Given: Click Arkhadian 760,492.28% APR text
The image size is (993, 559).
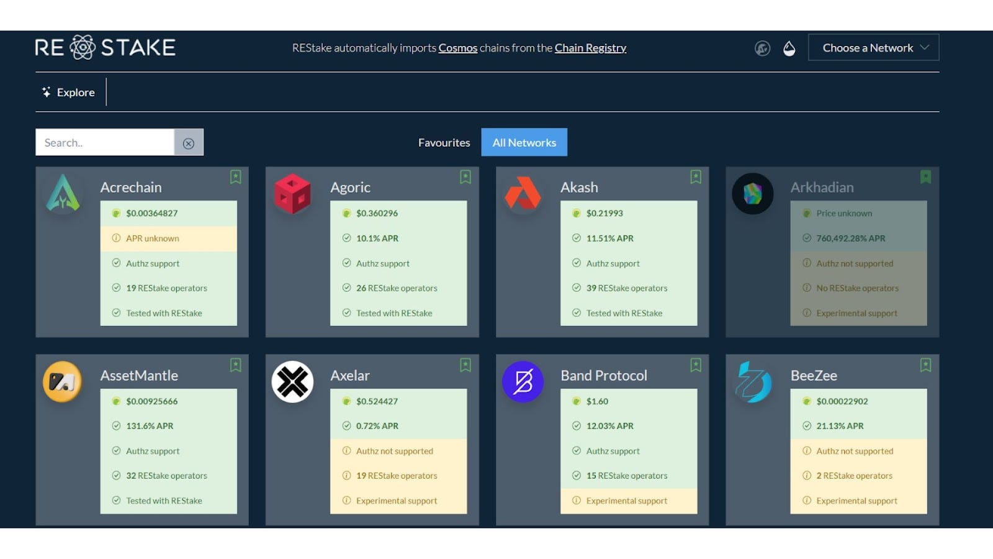Looking at the screenshot, I should click(x=851, y=238).
